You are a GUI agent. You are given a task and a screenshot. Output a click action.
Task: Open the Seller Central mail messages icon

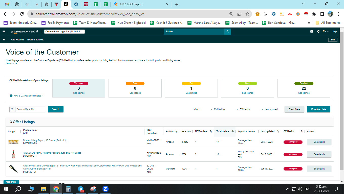pyautogui.click(x=312, y=32)
